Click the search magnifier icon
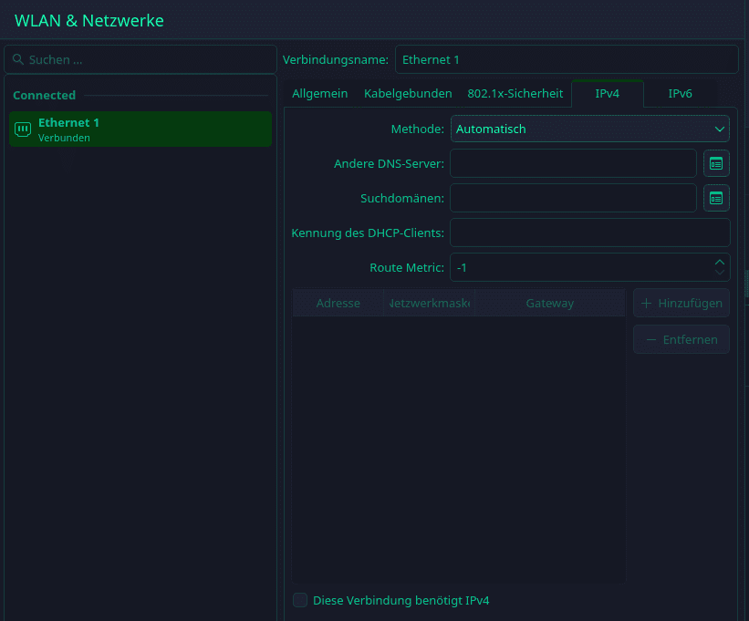The height and width of the screenshot is (621, 749). (x=17, y=59)
